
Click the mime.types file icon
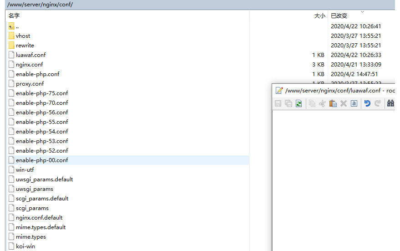pos(11,237)
